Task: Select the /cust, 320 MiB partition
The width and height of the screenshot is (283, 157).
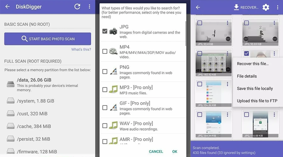Action: click(x=48, y=114)
